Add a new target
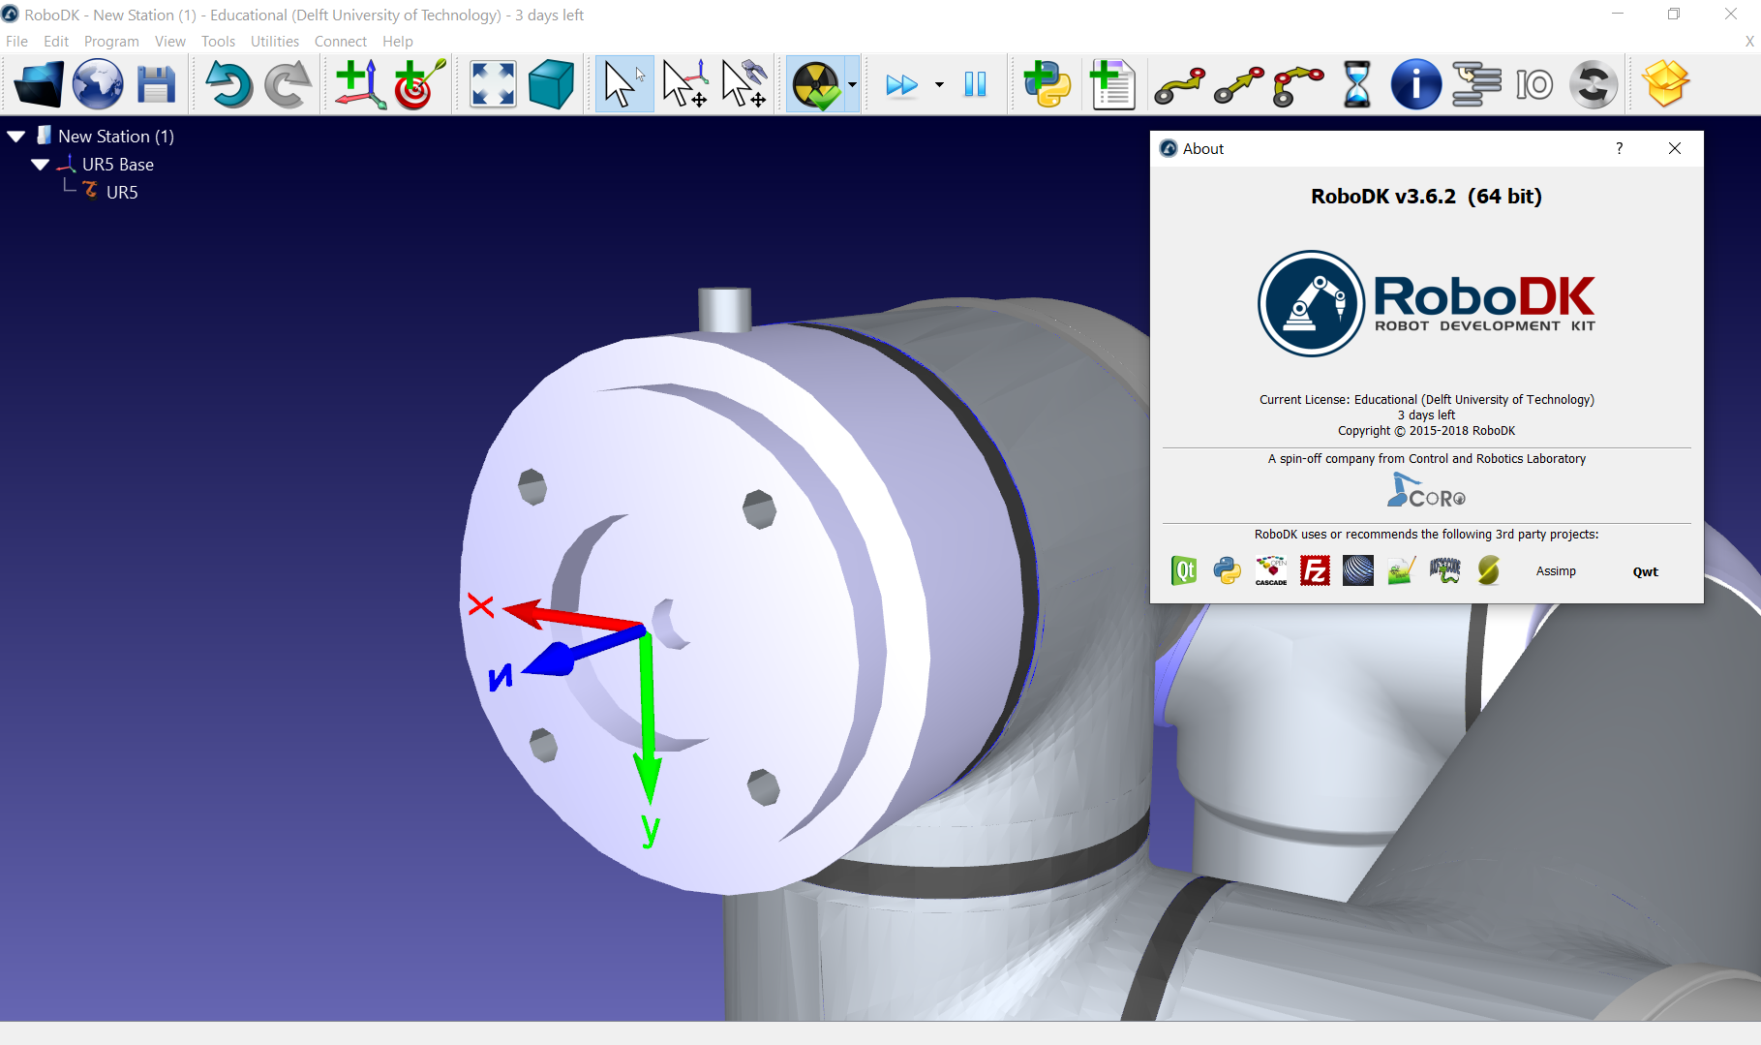This screenshot has height=1045, width=1761. pos(419,84)
